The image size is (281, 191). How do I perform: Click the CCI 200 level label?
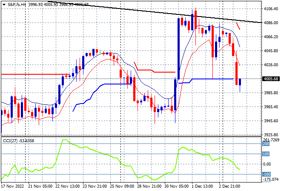[266, 144]
